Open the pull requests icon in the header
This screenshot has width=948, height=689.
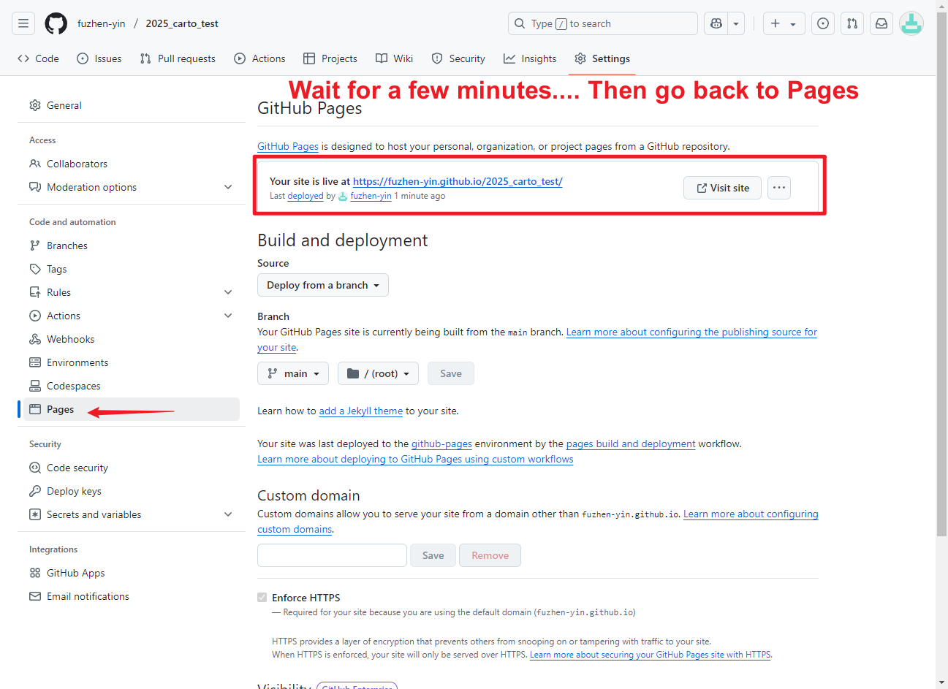click(x=852, y=23)
